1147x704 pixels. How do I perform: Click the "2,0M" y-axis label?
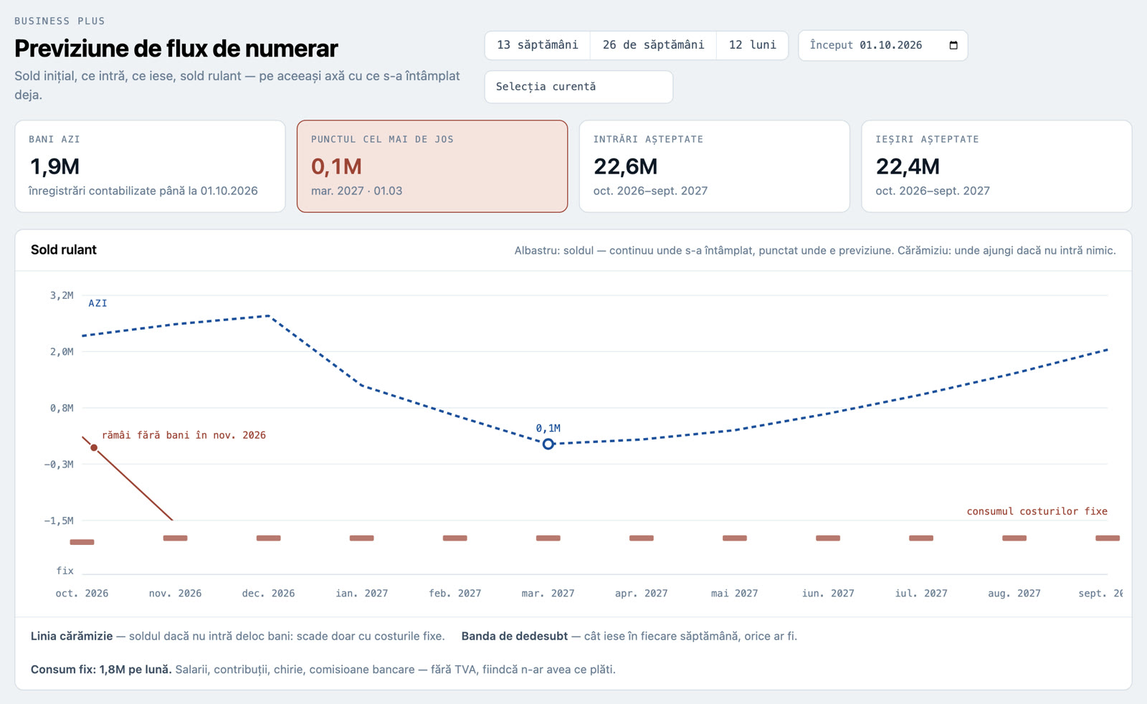[x=62, y=351]
